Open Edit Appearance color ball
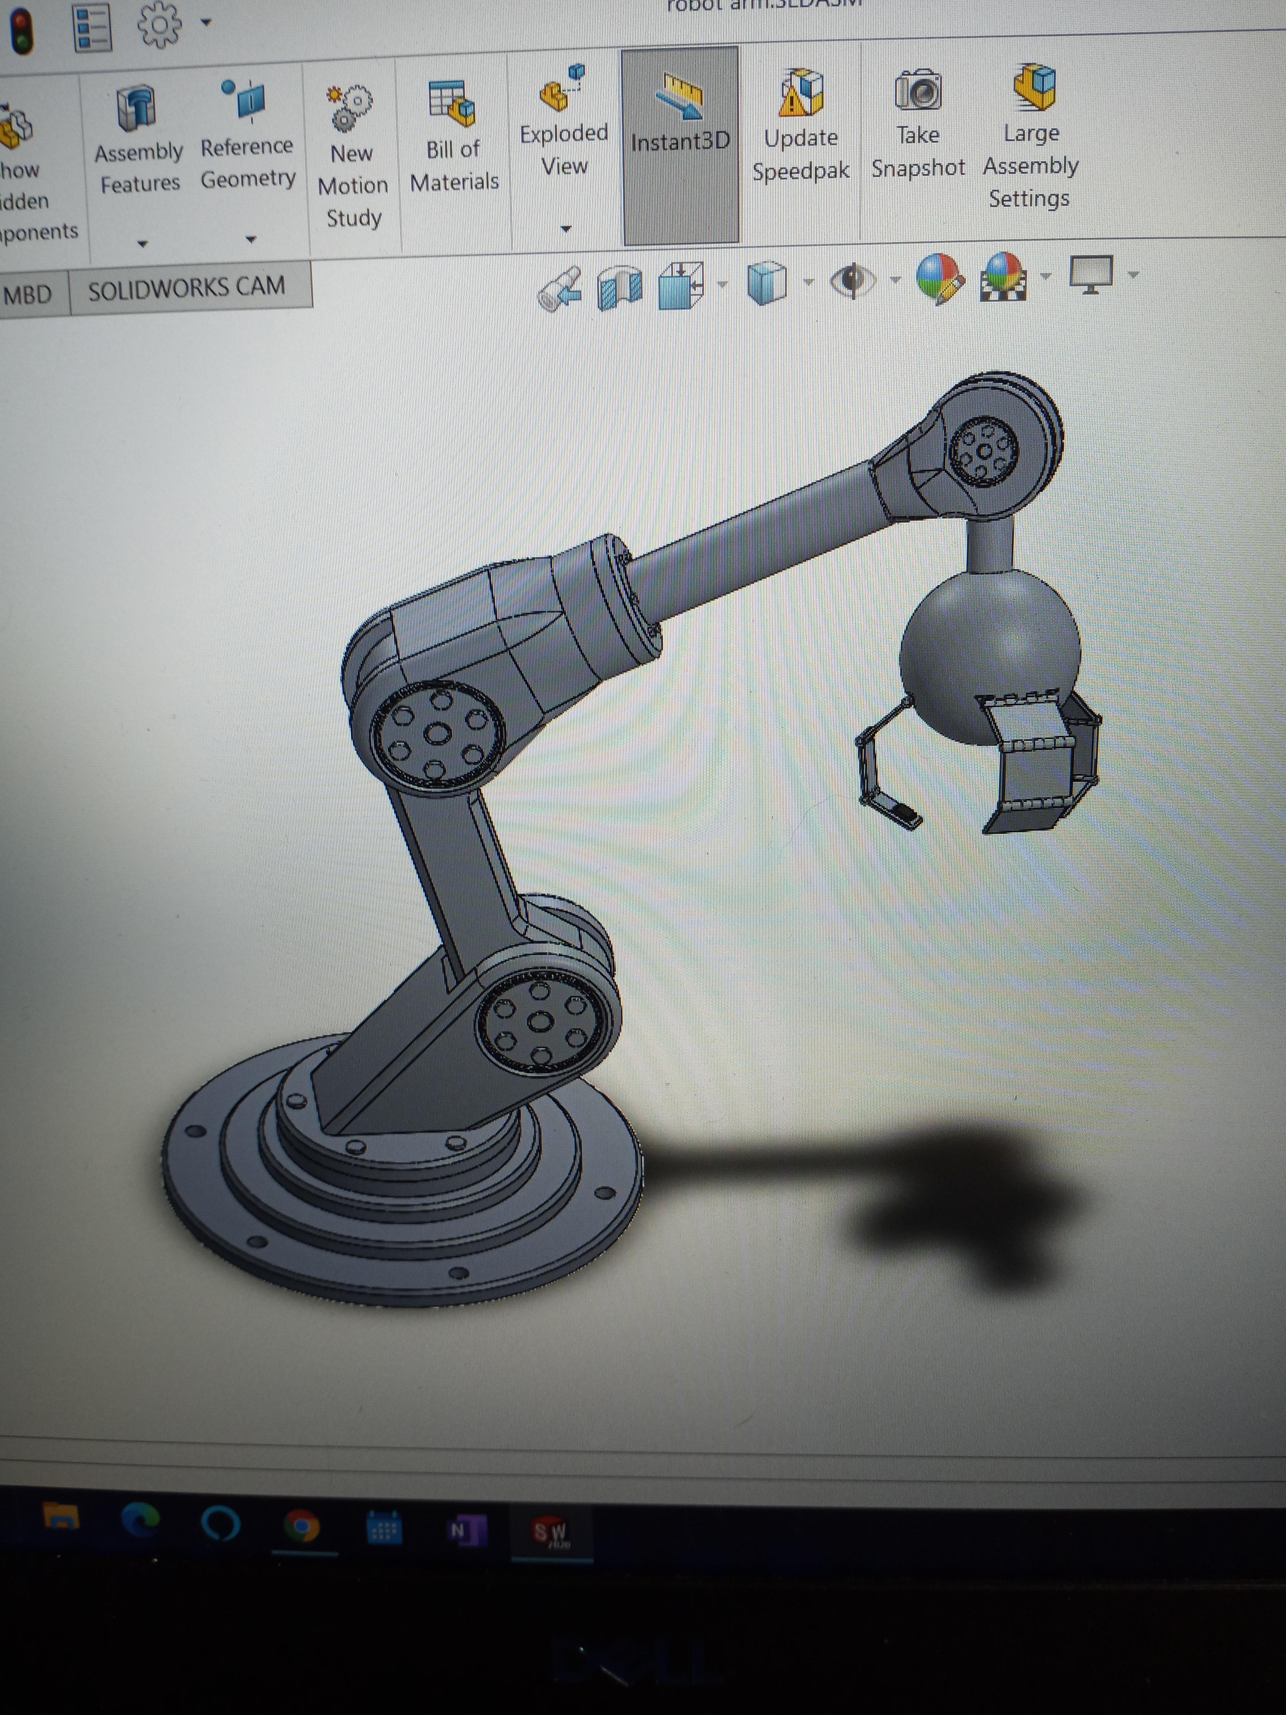Screen dimensions: 1286x1715 tap(939, 278)
